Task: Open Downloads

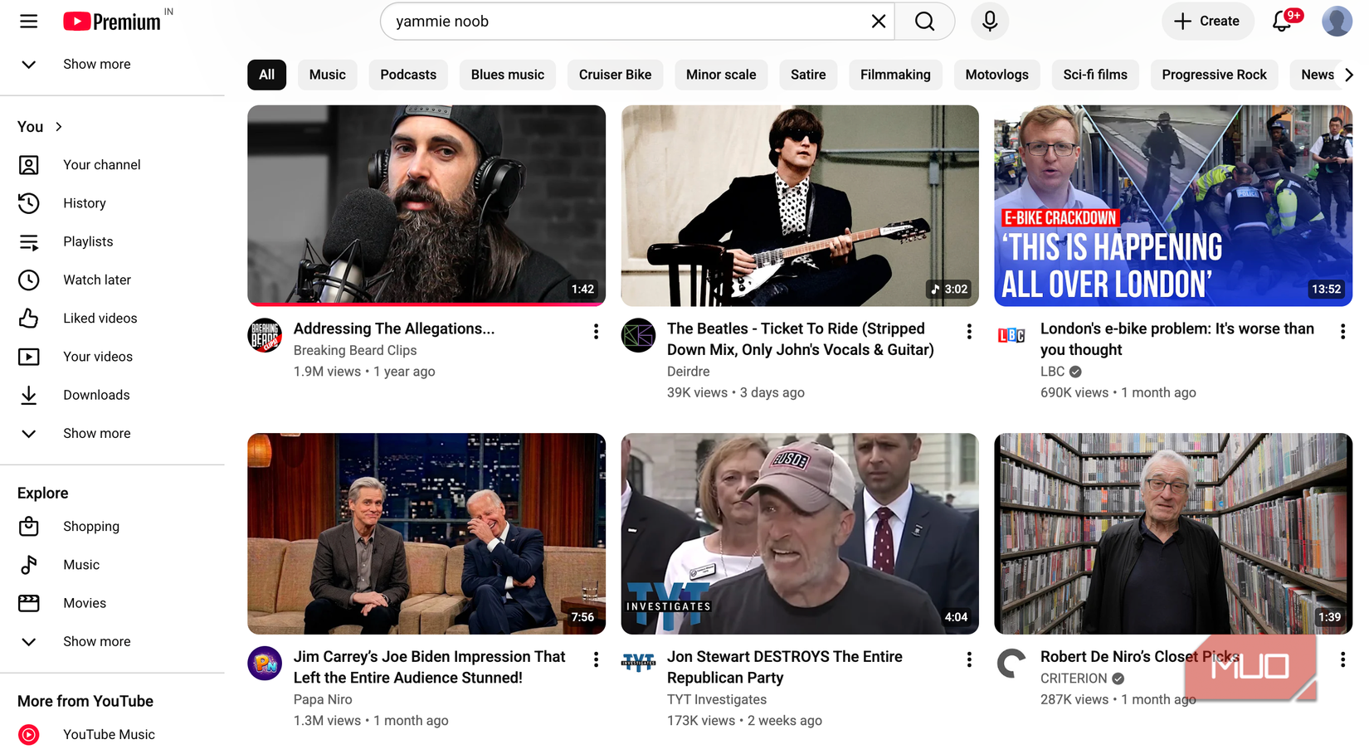Action: tap(112, 395)
